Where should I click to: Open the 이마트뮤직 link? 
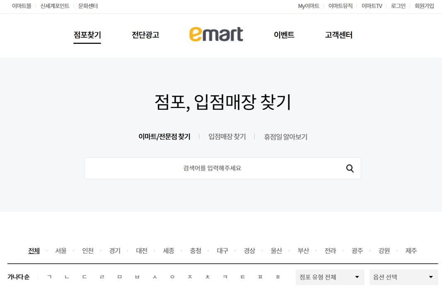340,6
